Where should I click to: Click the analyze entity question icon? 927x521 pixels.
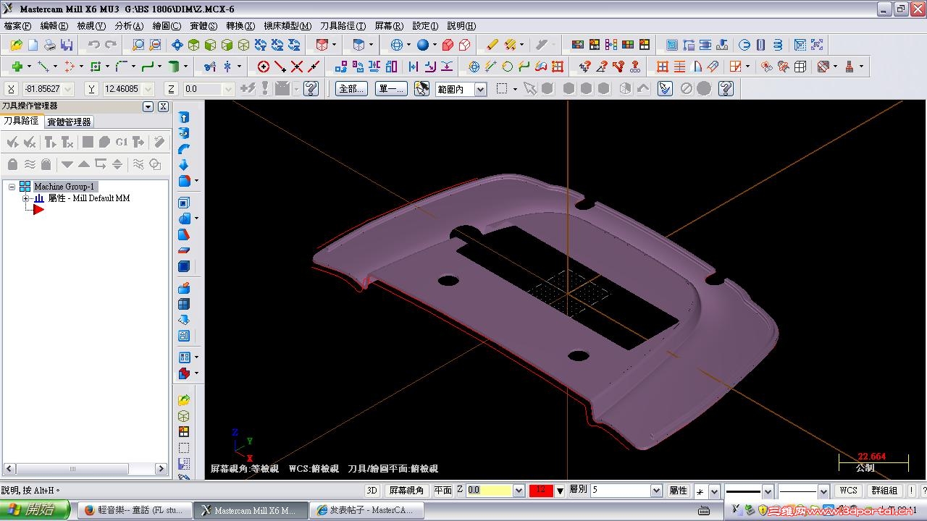click(584, 67)
